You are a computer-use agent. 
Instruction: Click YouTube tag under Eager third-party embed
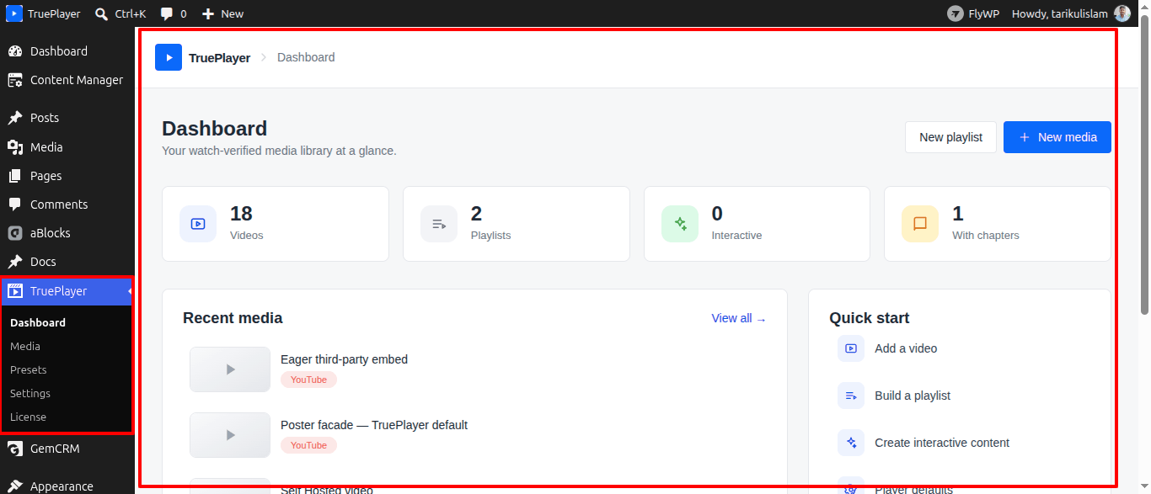(308, 380)
